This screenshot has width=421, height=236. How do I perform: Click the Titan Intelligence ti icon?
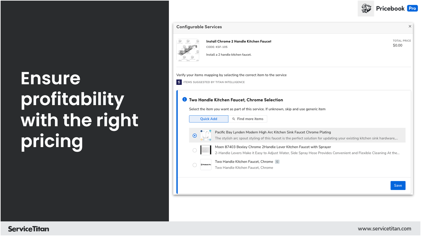coord(179,82)
